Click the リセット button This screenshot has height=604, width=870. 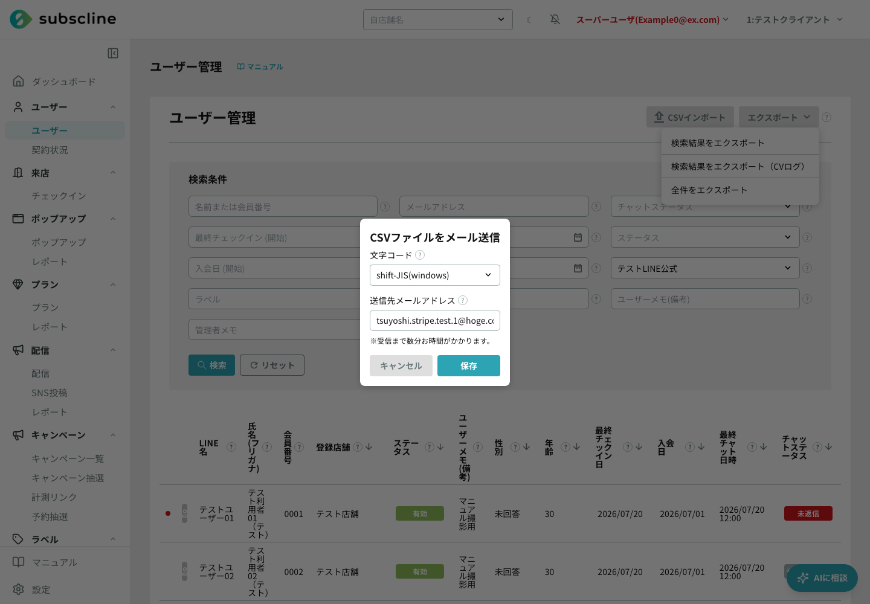tap(272, 365)
